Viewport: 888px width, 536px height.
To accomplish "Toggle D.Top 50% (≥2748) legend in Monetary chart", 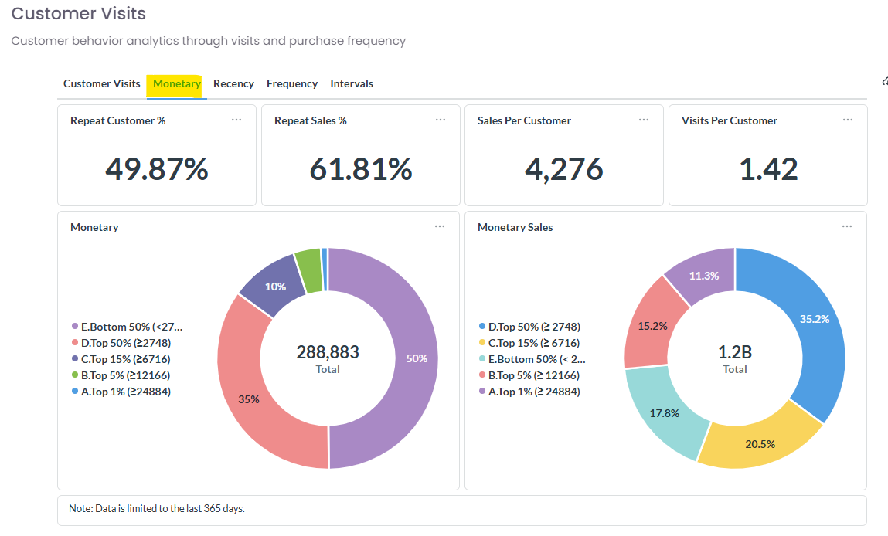I will 121,343.
